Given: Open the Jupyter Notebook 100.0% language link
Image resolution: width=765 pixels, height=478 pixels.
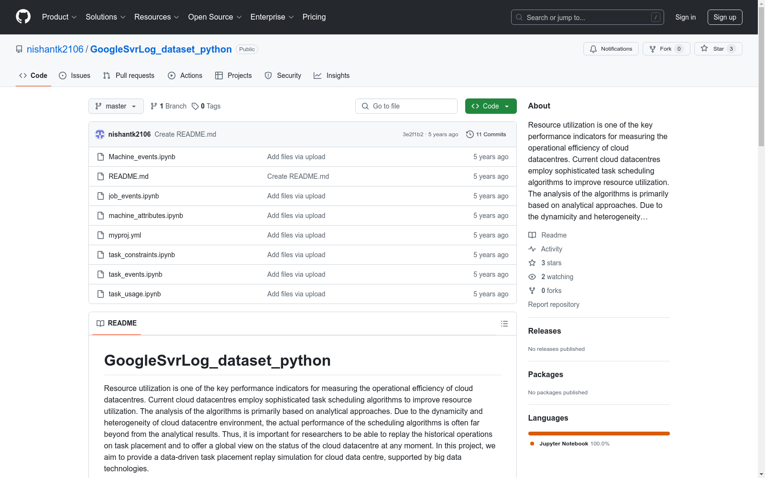Looking at the screenshot, I should point(570,444).
